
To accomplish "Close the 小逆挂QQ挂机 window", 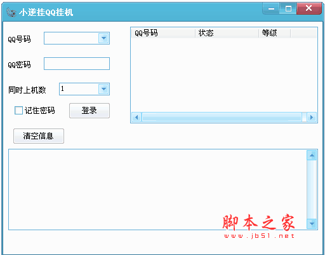I will click(x=309, y=9).
